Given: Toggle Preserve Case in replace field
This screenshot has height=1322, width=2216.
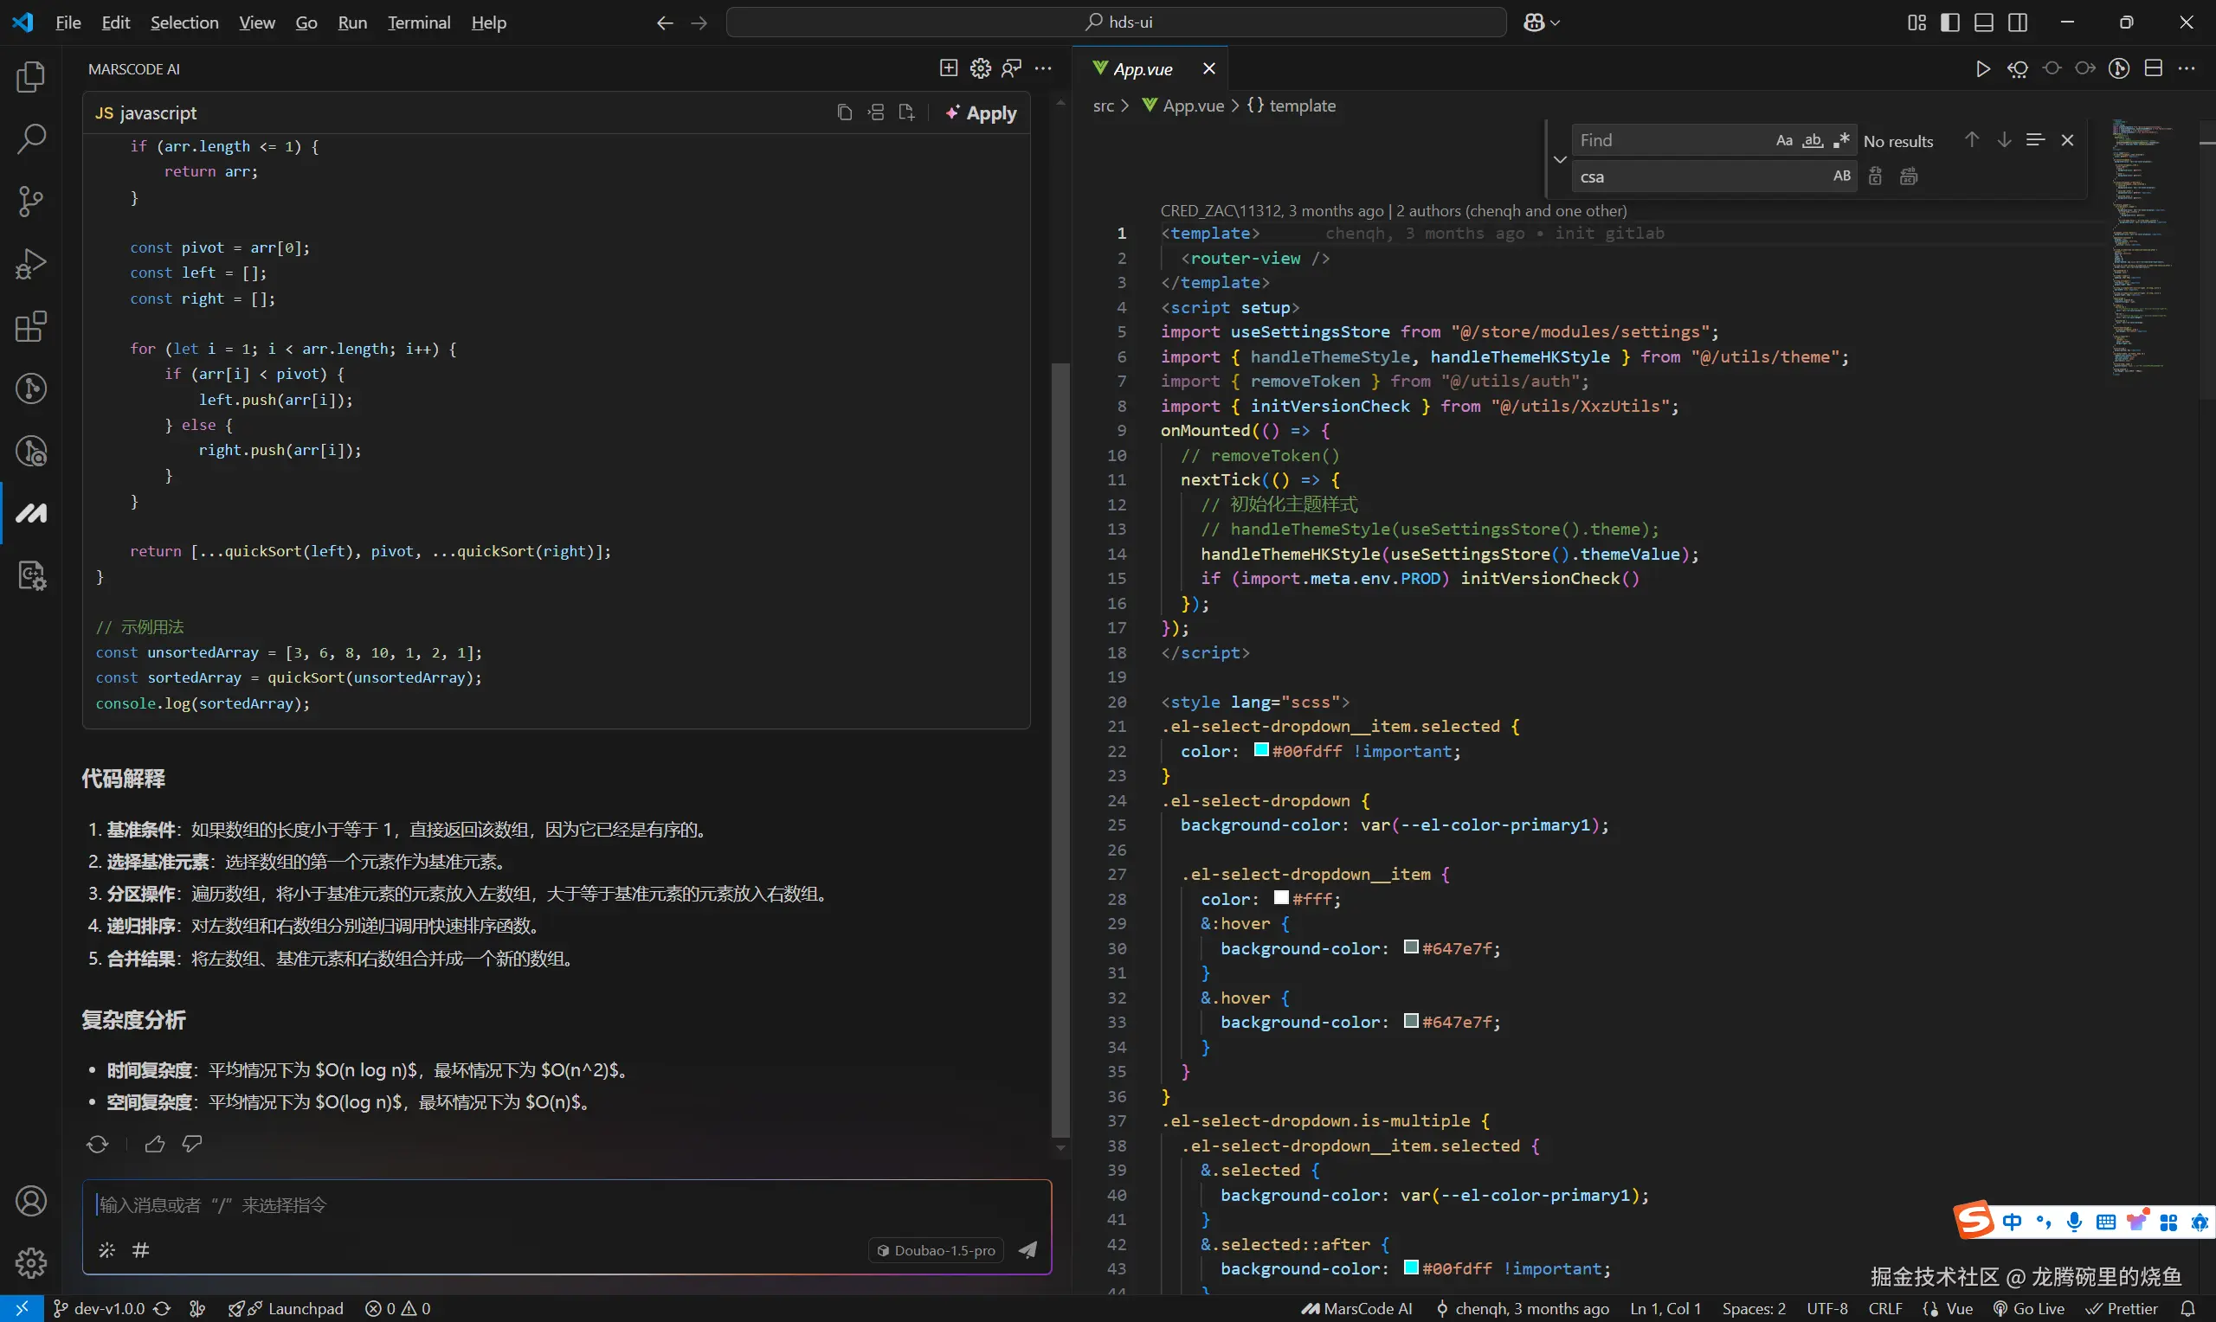Looking at the screenshot, I should (1842, 176).
